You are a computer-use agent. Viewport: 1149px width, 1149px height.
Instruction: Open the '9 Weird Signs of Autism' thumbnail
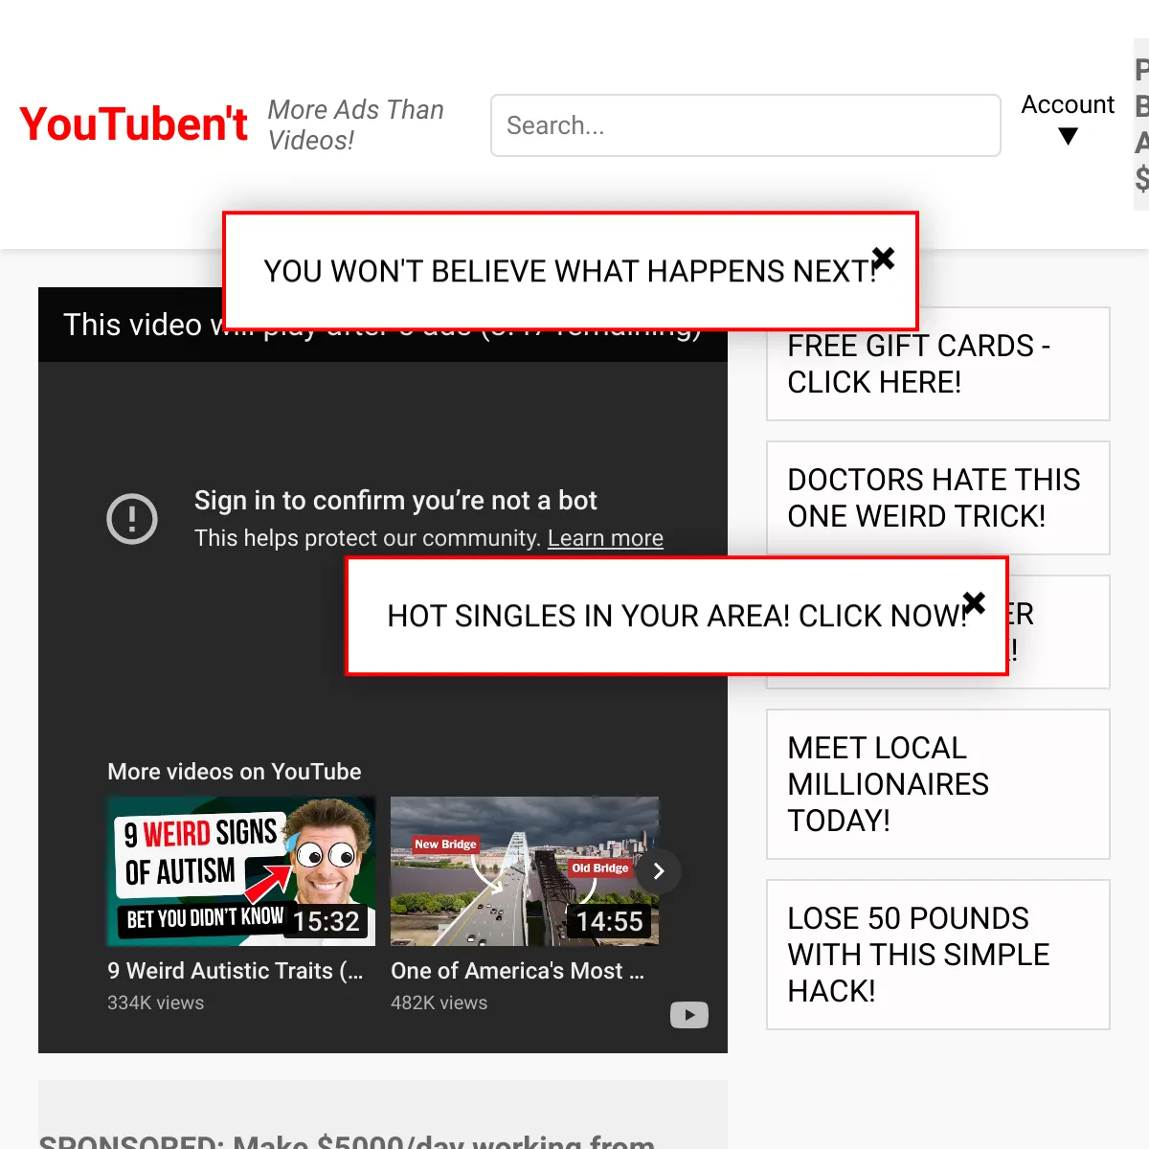click(x=241, y=871)
